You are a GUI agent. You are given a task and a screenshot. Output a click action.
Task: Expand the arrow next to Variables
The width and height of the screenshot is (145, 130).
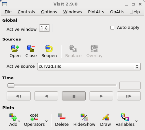pos(137,121)
